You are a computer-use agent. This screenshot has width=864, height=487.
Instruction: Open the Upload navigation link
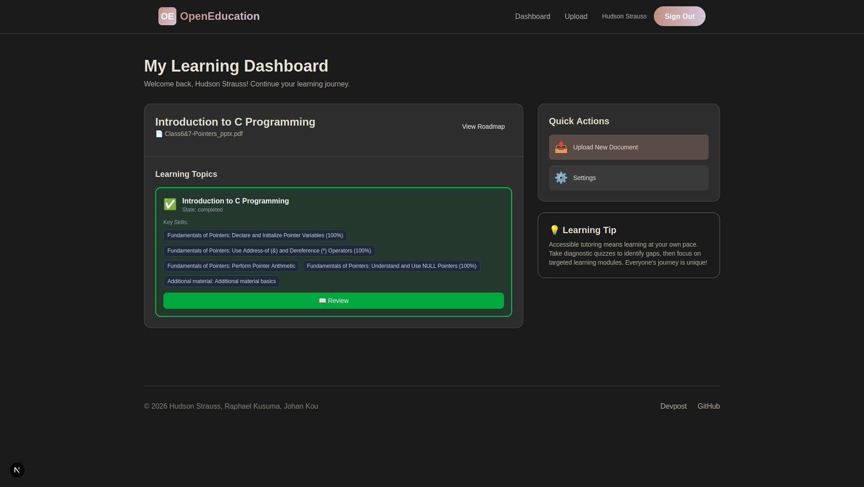coord(576,16)
